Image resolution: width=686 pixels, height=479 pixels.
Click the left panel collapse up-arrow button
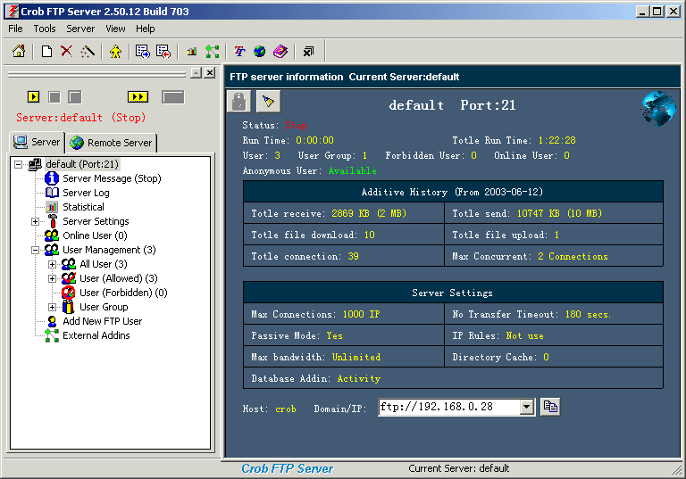pos(197,73)
